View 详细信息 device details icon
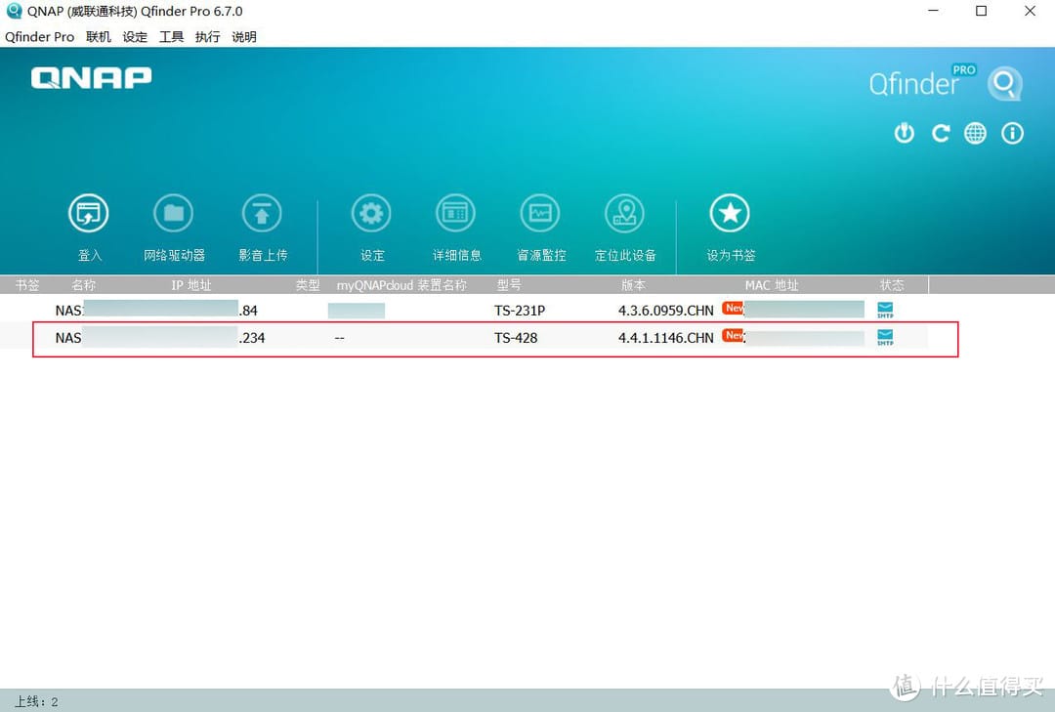Image resolution: width=1055 pixels, height=712 pixels. point(455,213)
